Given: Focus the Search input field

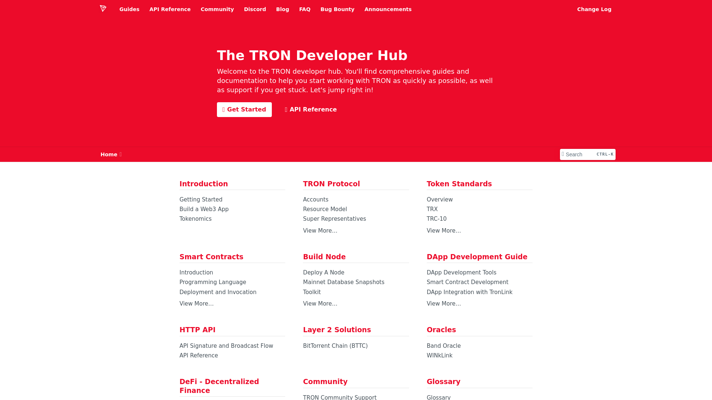Looking at the screenshot, I should tap(588, 154).
